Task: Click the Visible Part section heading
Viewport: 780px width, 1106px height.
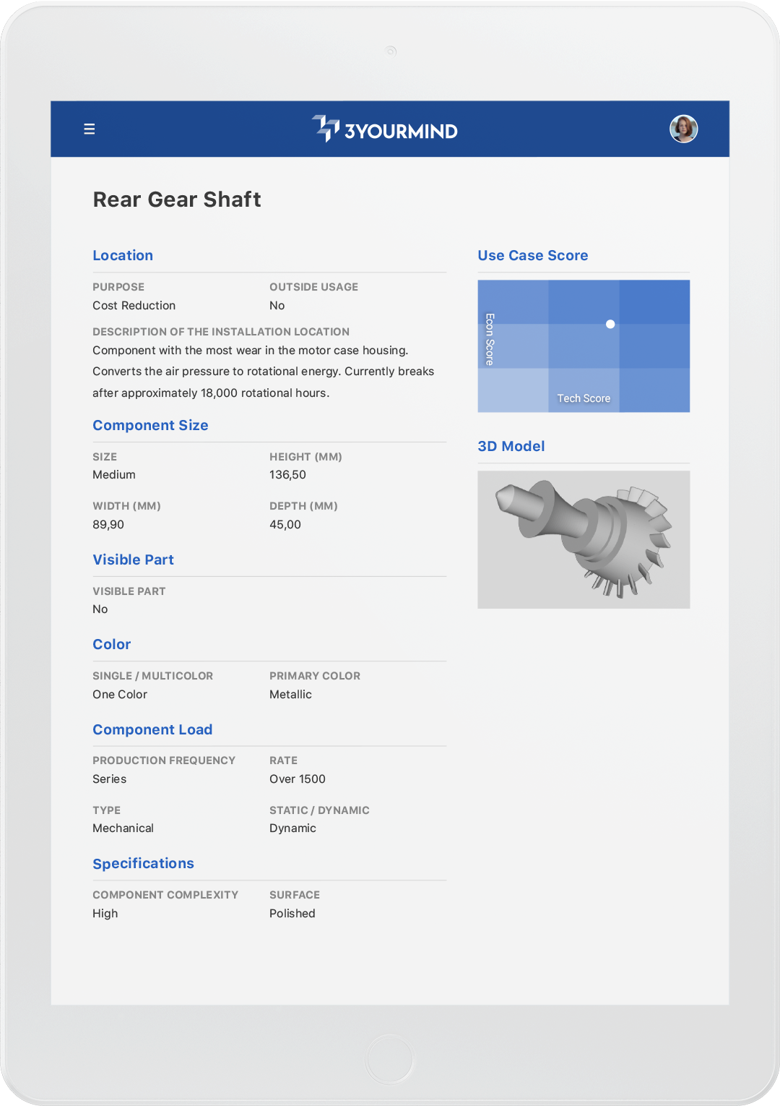Action: 133,560
